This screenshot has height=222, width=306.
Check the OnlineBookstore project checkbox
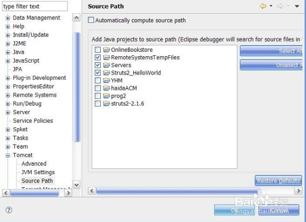(x=98, y=50)
